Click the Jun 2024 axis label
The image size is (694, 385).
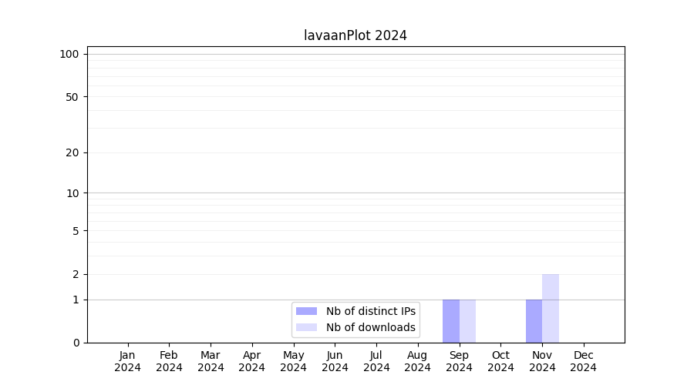(335, 361)
